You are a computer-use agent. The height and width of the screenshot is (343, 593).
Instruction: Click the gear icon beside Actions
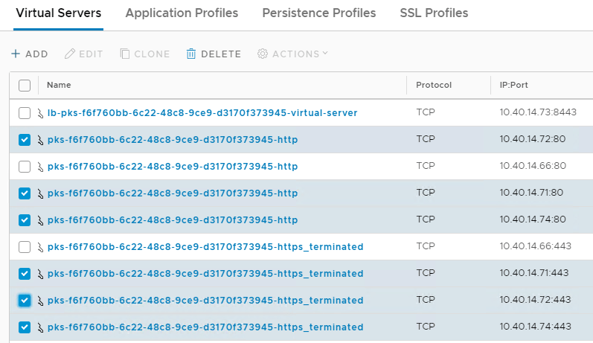click(x=263, y=54)
